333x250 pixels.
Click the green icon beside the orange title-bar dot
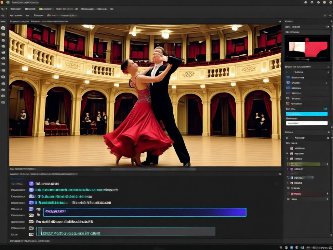[x=8, y=2]
